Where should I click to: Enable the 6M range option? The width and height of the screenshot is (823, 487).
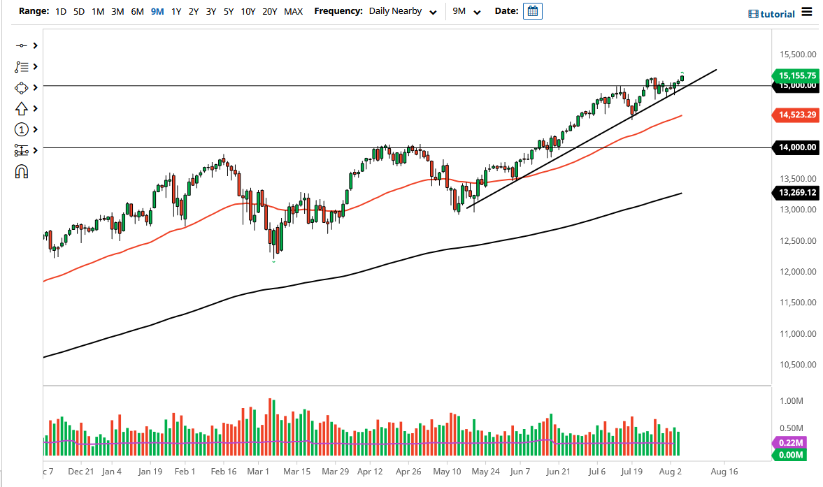pos(136,11)
